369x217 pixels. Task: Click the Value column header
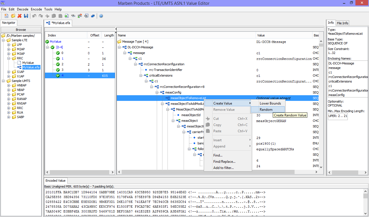tap(284, 35)
